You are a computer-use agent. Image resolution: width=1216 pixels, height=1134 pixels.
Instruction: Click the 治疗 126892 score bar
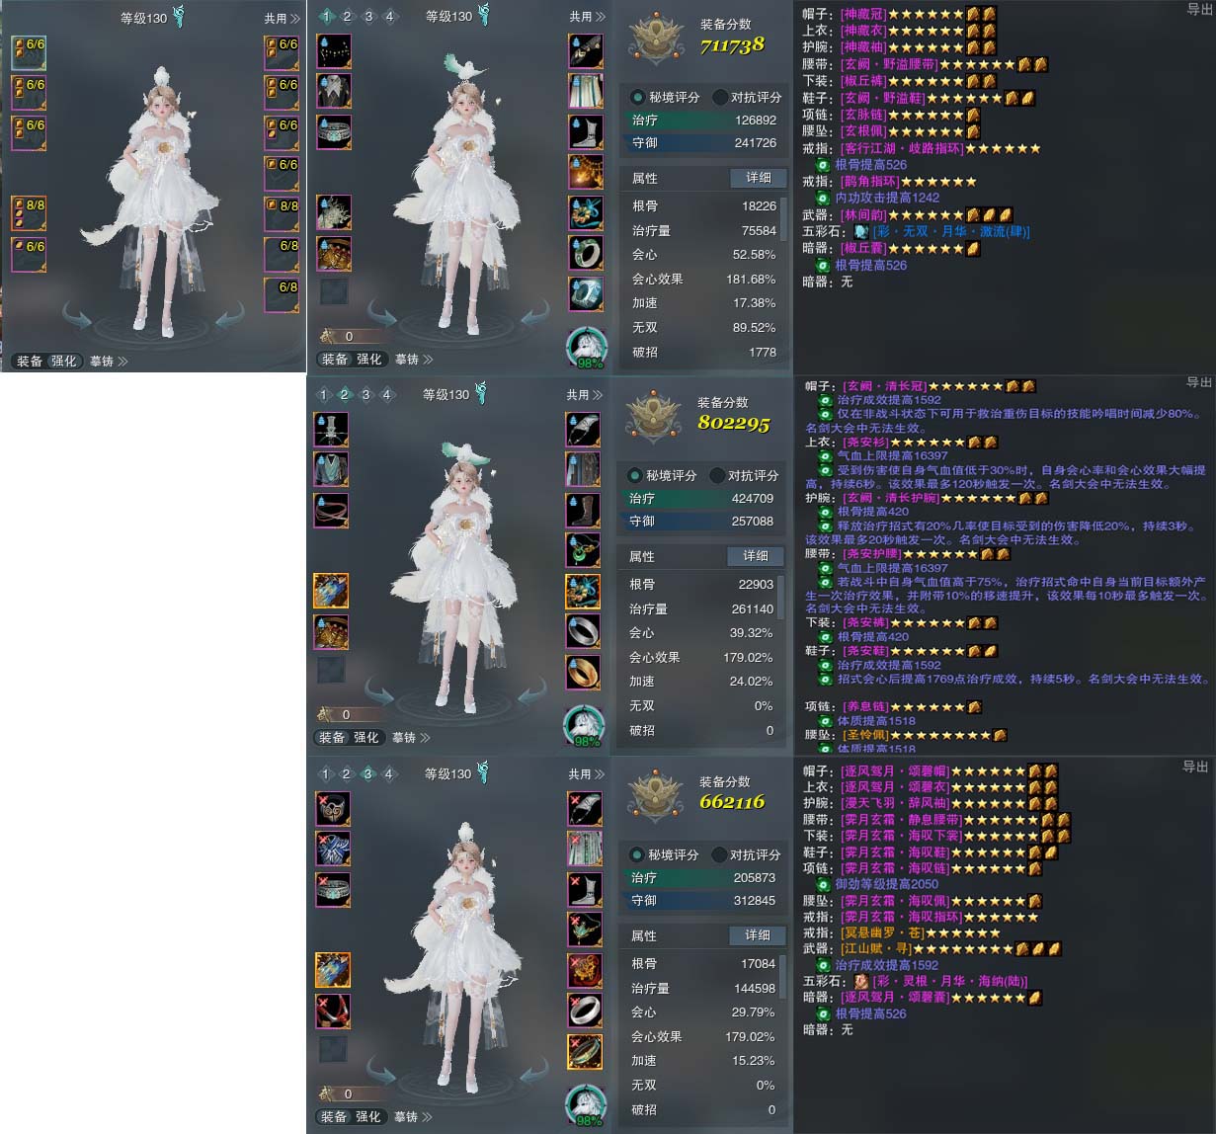[704, 120]
